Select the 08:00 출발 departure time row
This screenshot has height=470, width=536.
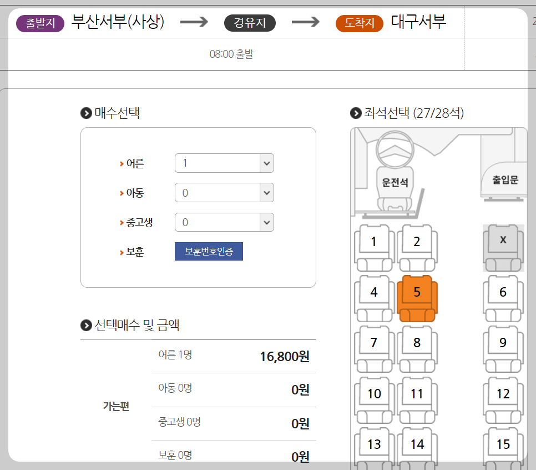pyautogui.click(x=232, y=53)
